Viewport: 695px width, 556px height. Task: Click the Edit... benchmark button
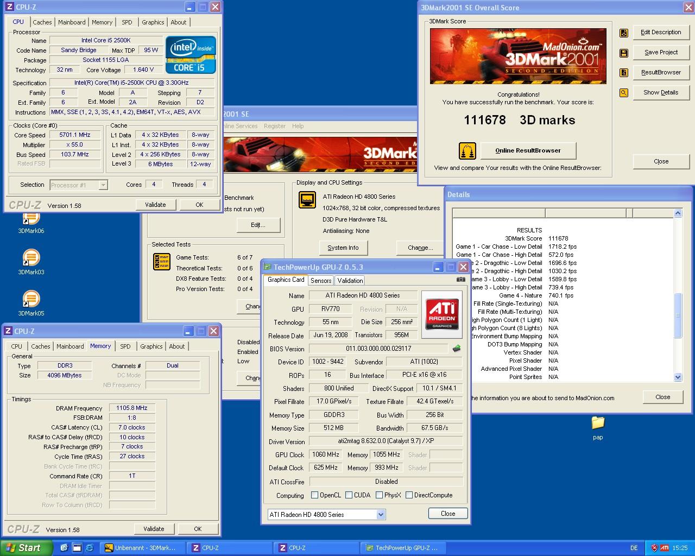258,225
